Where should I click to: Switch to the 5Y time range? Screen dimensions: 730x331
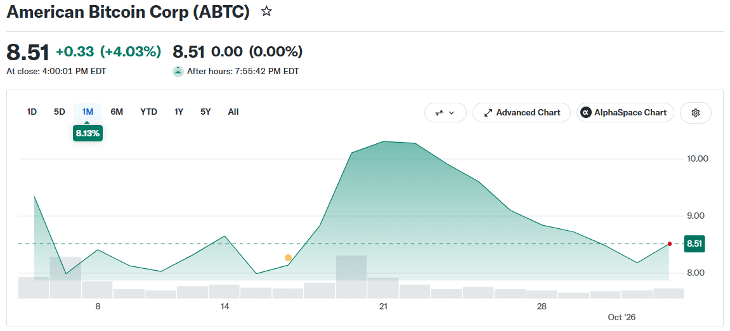click(205, 112)
